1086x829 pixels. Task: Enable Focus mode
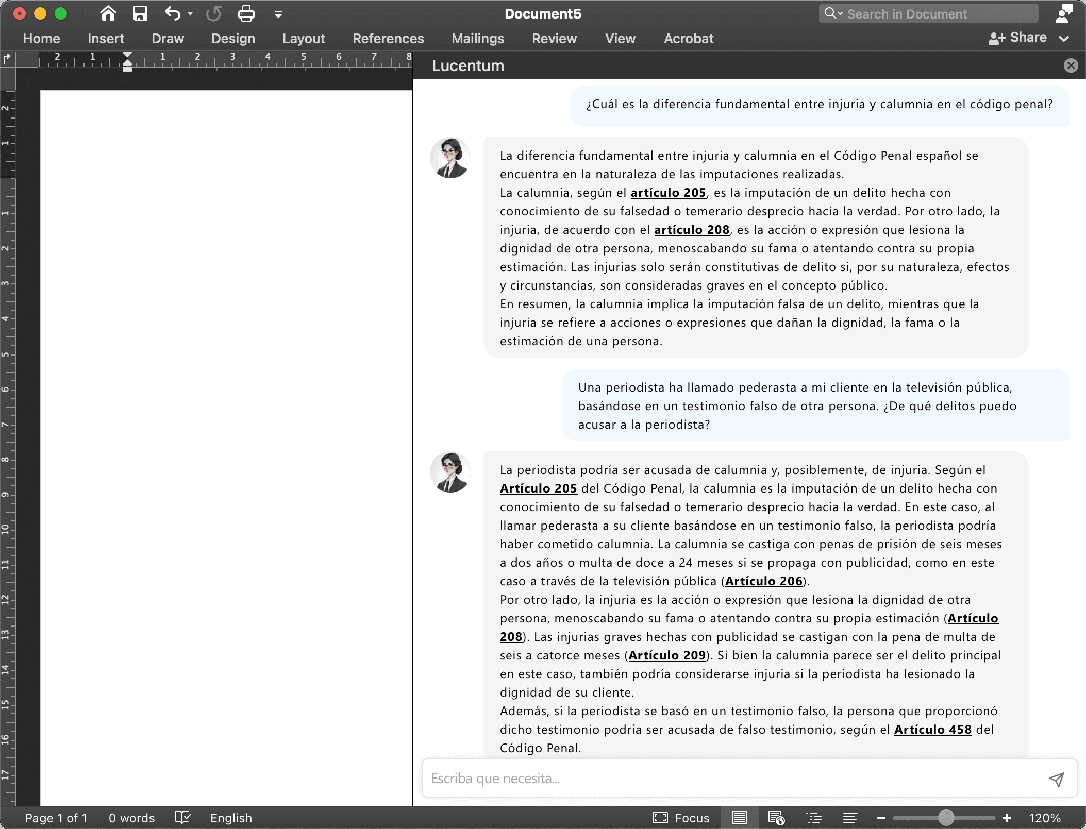click(681, 818)
